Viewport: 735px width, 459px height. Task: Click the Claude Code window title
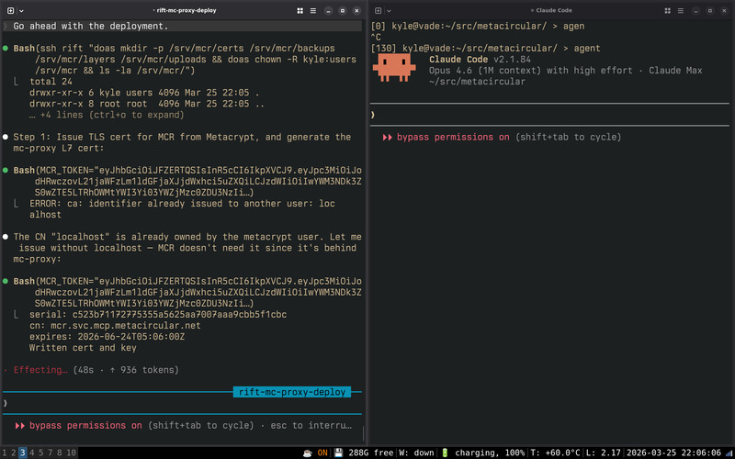pyautogui.click(x=552, y=10)
